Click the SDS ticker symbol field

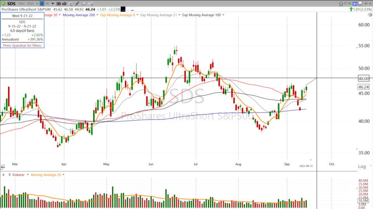tap(11, 3)
